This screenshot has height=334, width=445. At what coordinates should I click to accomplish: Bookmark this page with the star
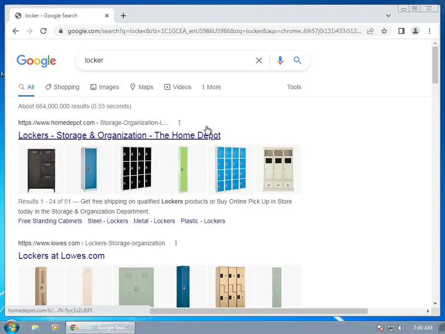coord(384,31)
